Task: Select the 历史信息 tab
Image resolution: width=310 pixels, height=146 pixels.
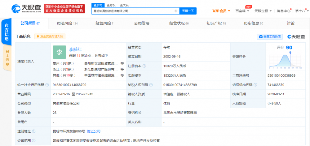Action: [x=254, y=23]
